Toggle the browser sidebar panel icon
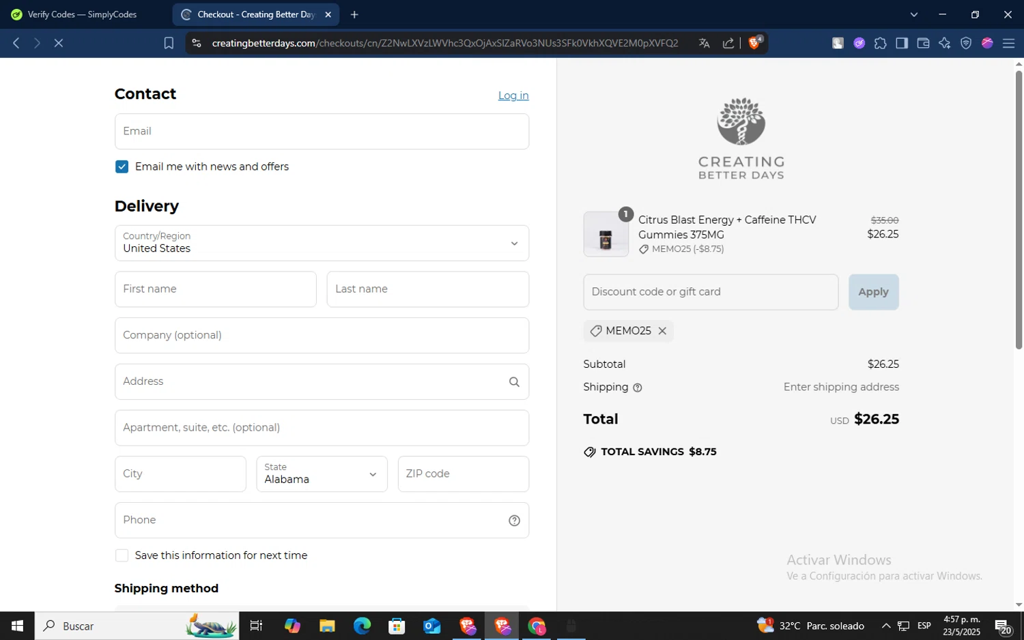The height and width of the screenshot is (640, 1024). point(902,43)
